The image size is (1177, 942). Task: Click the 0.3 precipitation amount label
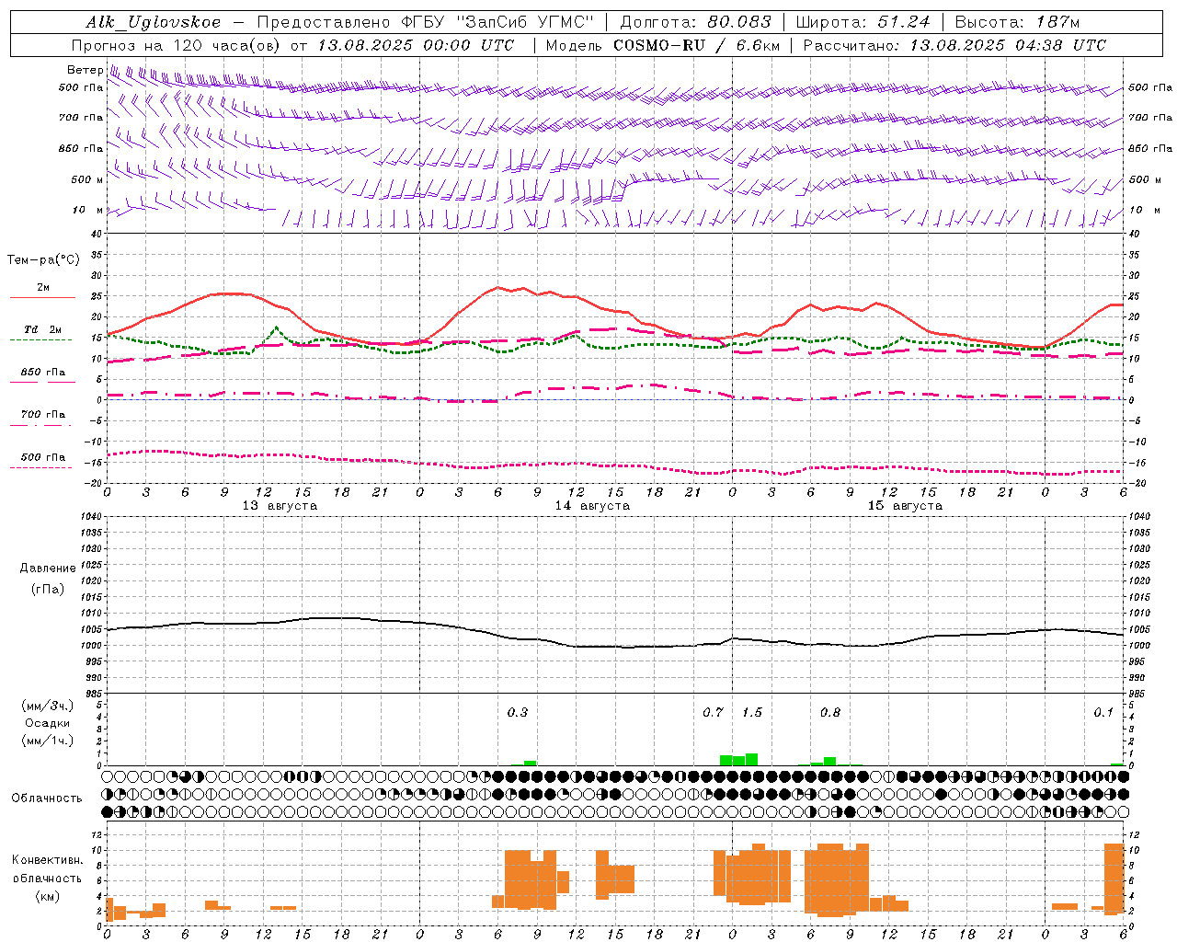(518, 712)
